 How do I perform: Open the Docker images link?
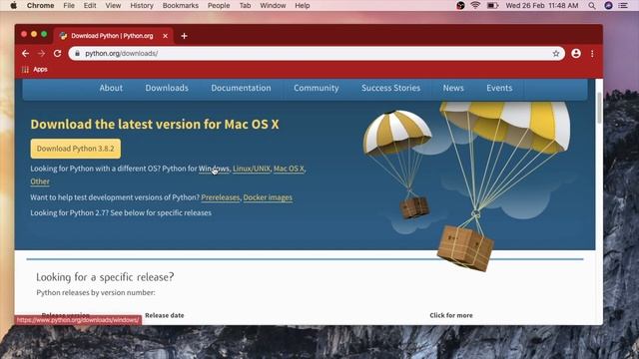tap(268, 197)
